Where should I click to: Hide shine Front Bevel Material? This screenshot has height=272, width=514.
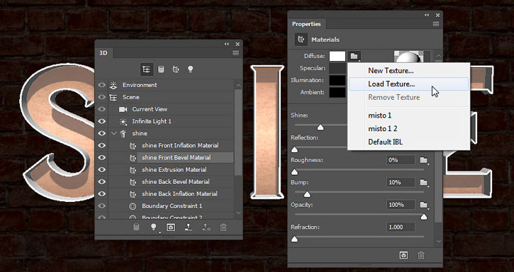click(x=102, y=158)
